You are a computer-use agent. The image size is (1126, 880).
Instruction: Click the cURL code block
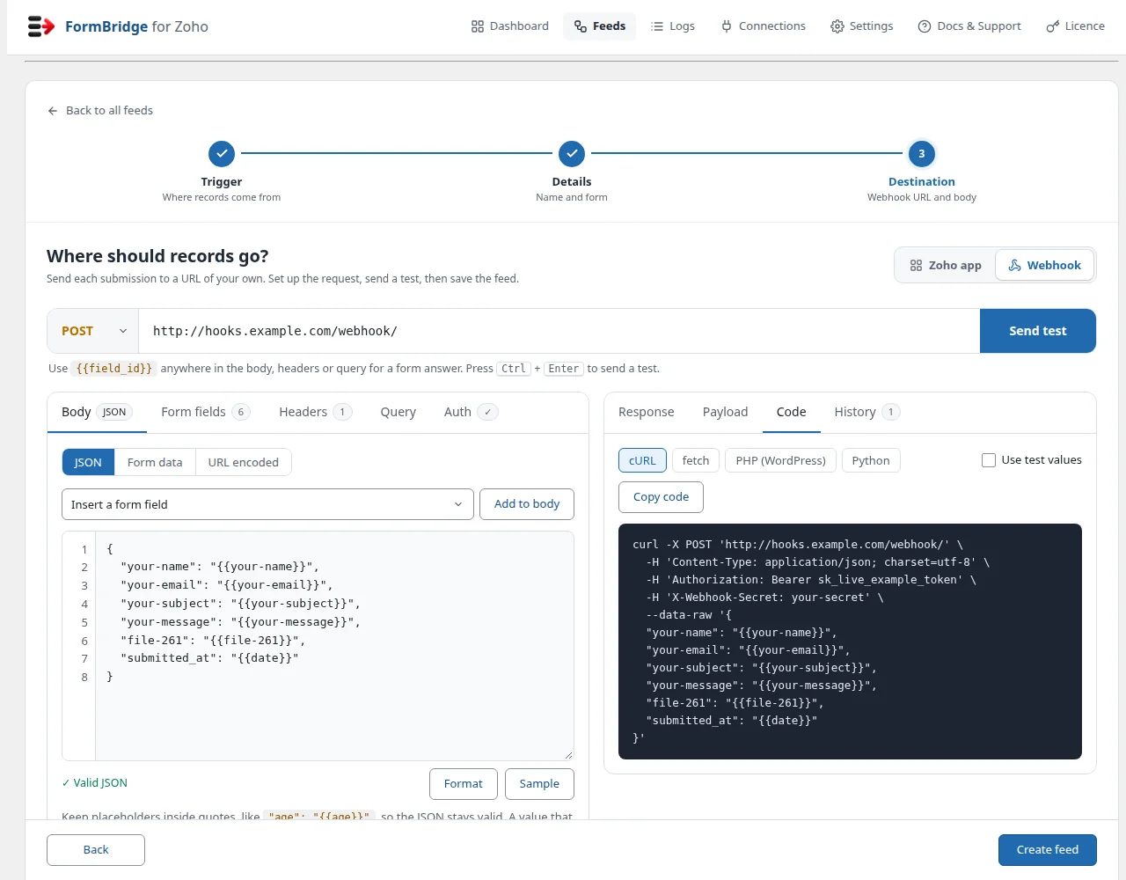tap(850, 642)
